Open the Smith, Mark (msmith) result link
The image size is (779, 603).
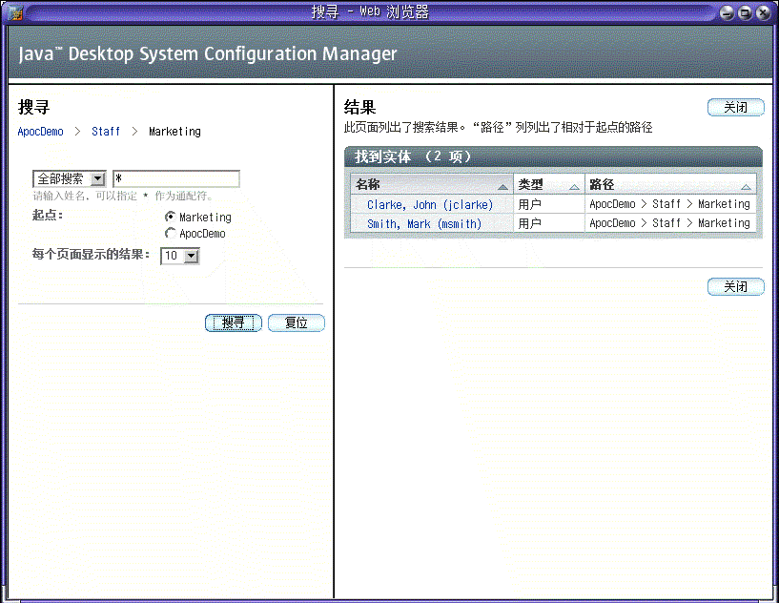click(x=424, y=224)
